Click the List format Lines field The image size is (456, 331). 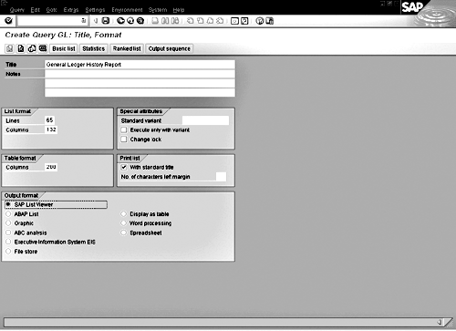(50, 120)
